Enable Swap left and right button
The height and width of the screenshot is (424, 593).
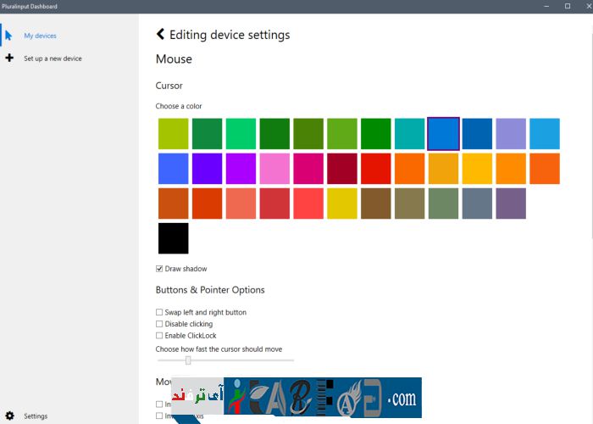pyautogui.click(x=160, y=313)
